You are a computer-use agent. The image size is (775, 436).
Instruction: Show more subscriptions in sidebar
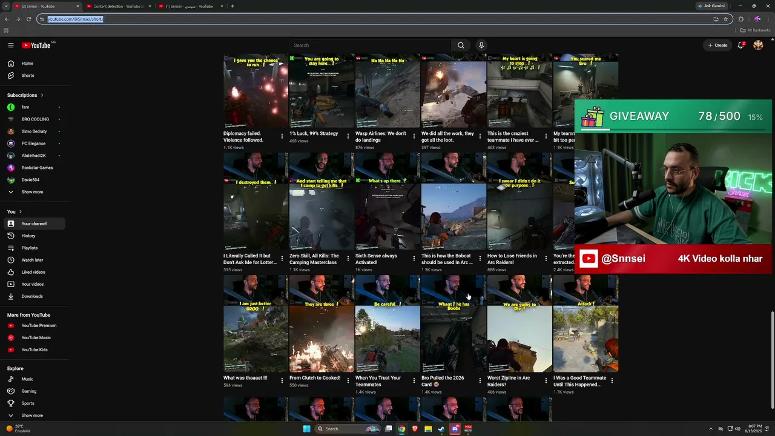pyautogui.click(x=33, y=192)
